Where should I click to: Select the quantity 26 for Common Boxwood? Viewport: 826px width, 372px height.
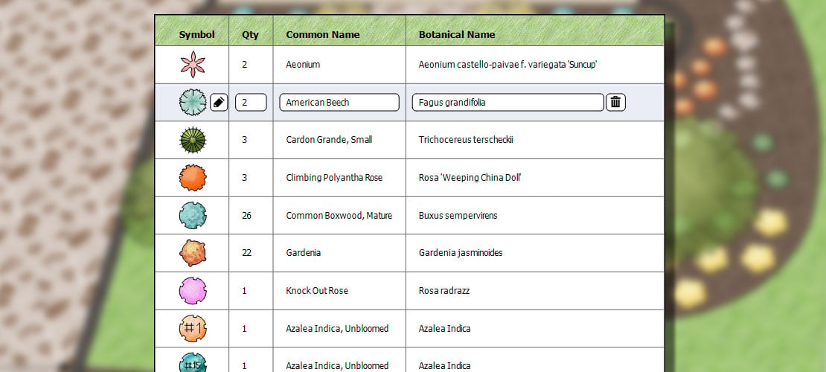point(246,216)
